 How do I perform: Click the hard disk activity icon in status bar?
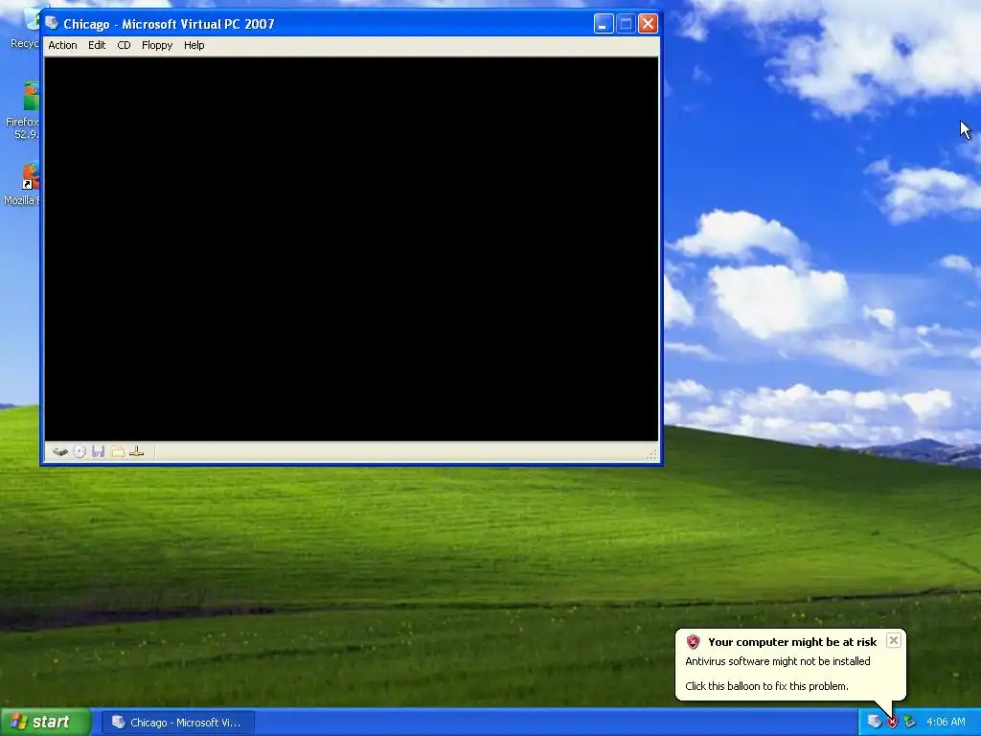click(x=60, y=451)
